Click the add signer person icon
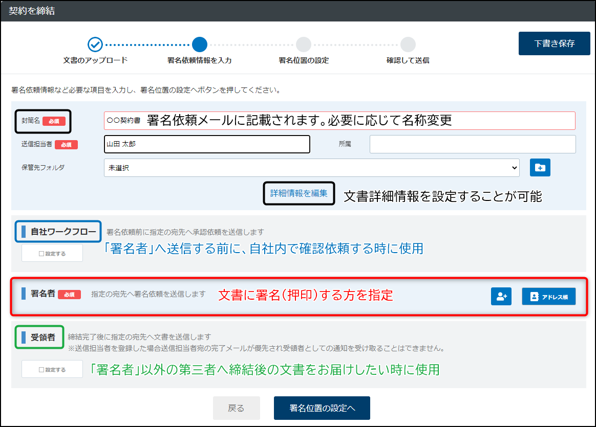The image size is (596, 427). 501,297
